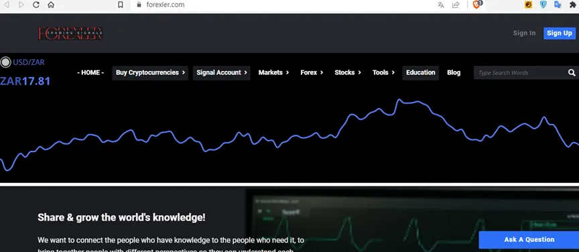This screenshot has width=579, height=252.
Task: Click the 'Share & grow the world's knowledge!' heading
Action: 121,217
